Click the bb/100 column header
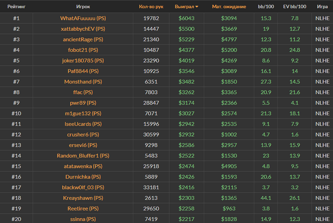 266,7
